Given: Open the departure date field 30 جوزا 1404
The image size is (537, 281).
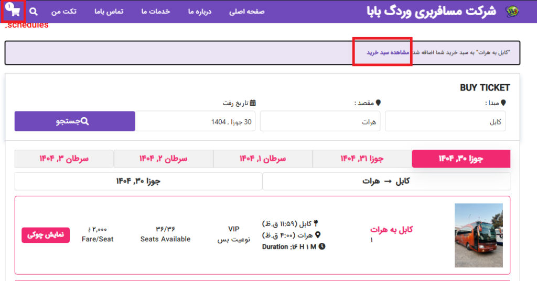Looking at the screenshot, I should tap(195, 121).
